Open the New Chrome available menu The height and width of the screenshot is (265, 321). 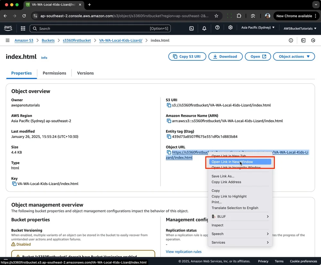pyautogui.click(x=296, y=16)
